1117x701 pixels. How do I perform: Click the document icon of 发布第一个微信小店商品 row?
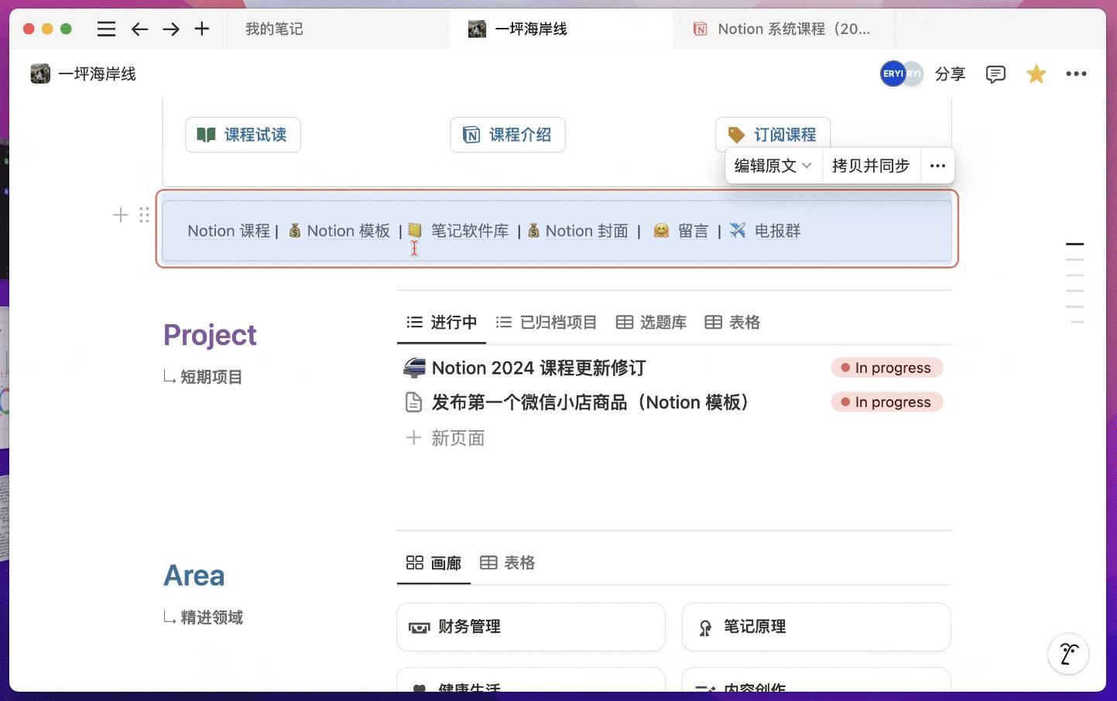pos(414,402)
